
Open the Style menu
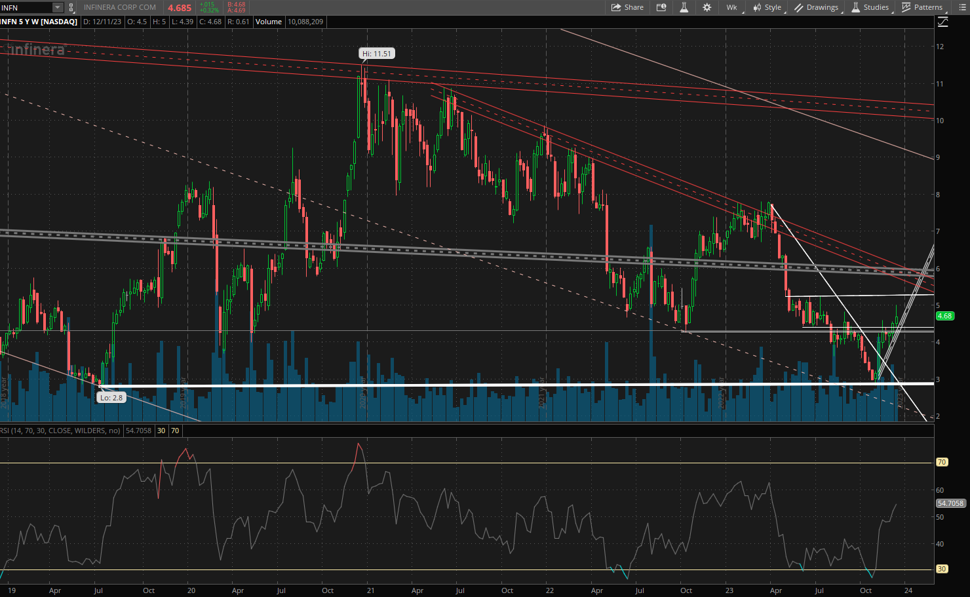767,7
